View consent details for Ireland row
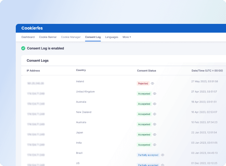226x166 pixels. click(152, 83)
